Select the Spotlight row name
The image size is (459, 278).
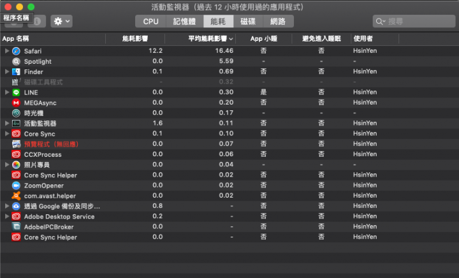[x=38, y=62]
